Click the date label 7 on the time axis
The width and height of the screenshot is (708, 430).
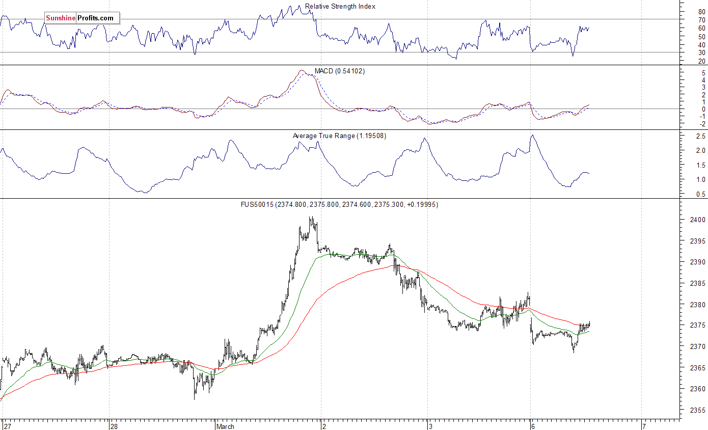click(644, 426)
